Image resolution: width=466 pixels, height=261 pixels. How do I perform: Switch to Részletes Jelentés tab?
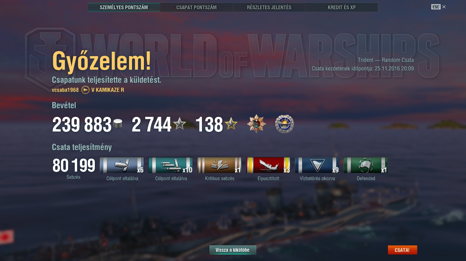pos(269,7)
